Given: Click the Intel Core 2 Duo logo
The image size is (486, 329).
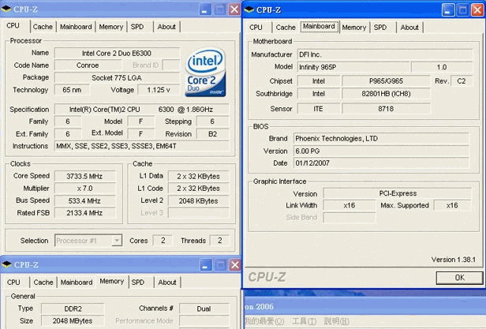Looking at the screenshot, I should click(205, 72).
